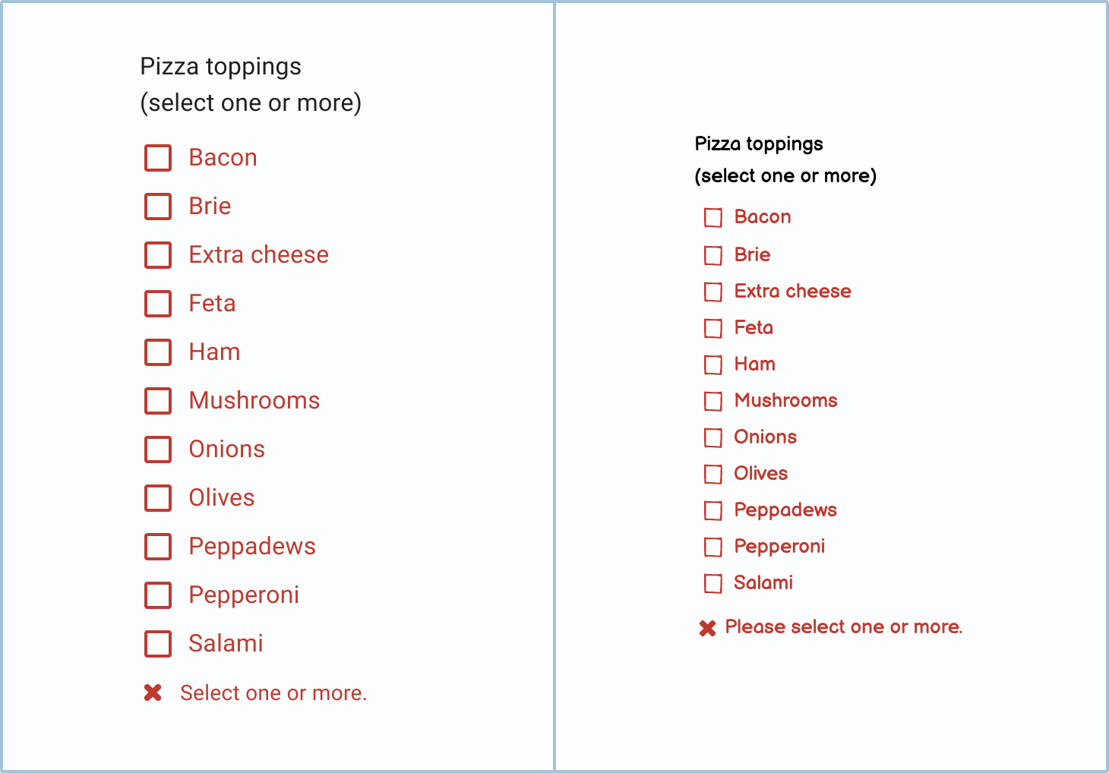Check the small Bacon checkbox
1109x773 pixels.
(713, 218)
